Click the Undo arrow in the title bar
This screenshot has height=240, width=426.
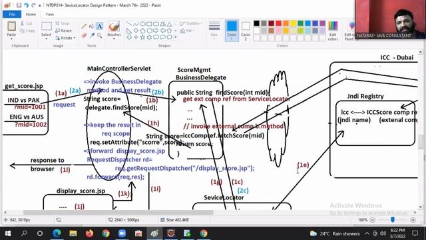click(x=27, y=5)
